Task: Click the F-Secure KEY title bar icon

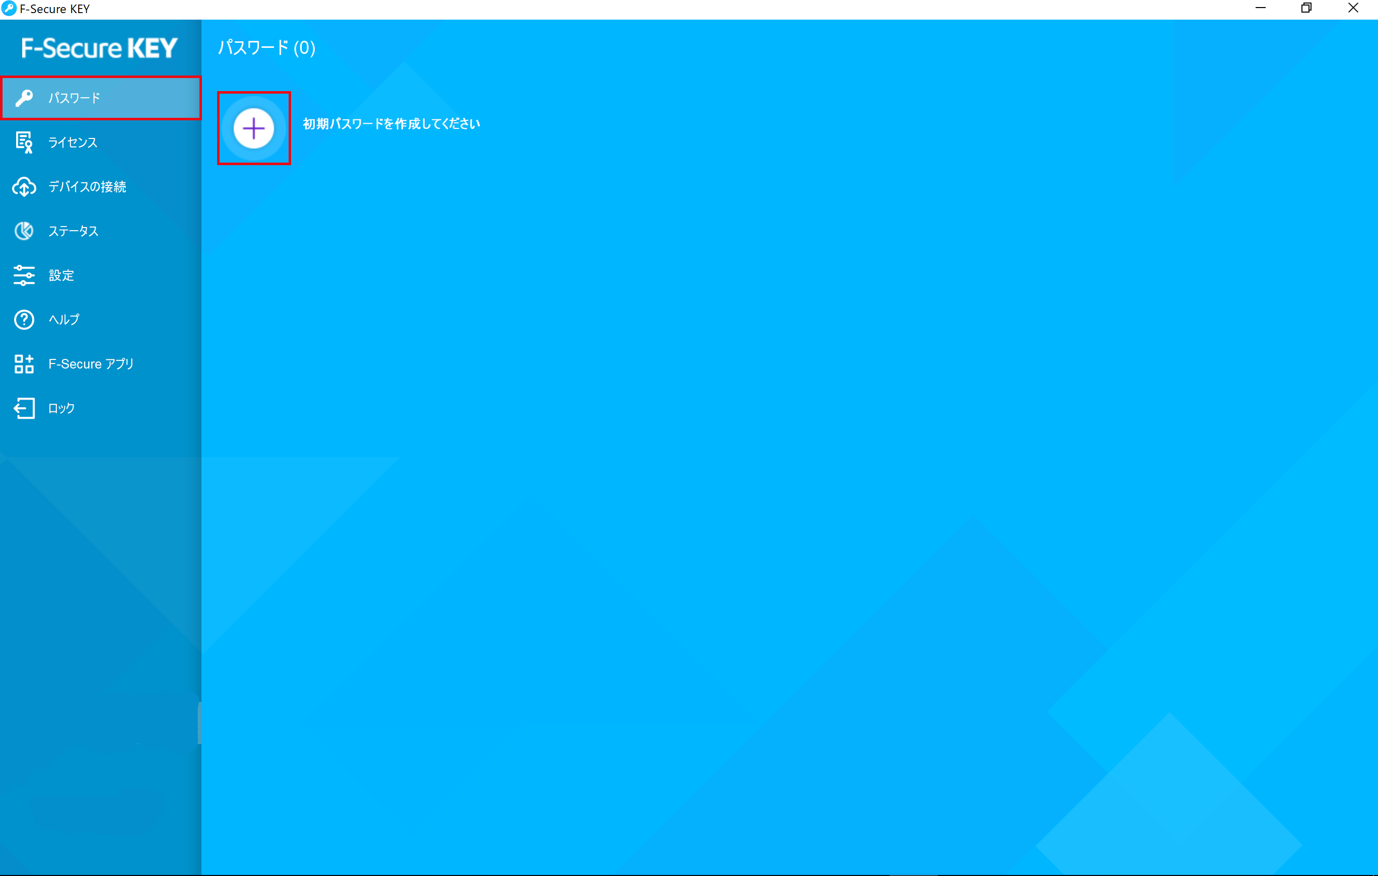Action: tap(9, 9)
